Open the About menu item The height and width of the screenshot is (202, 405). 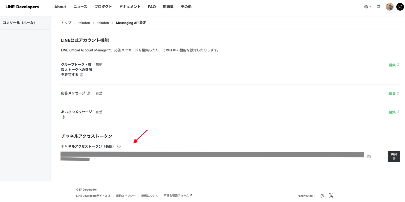[60, 7]
